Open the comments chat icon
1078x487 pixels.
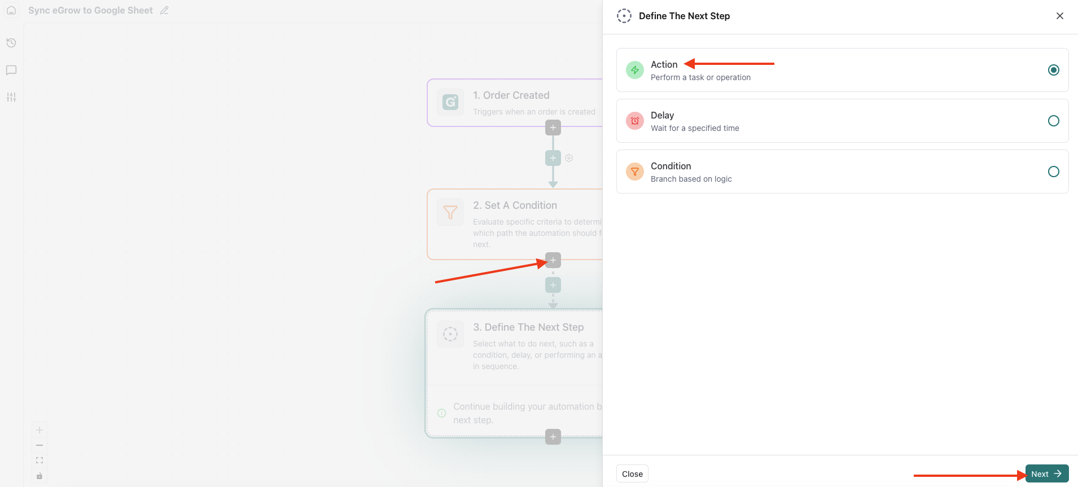pos(11,70)
